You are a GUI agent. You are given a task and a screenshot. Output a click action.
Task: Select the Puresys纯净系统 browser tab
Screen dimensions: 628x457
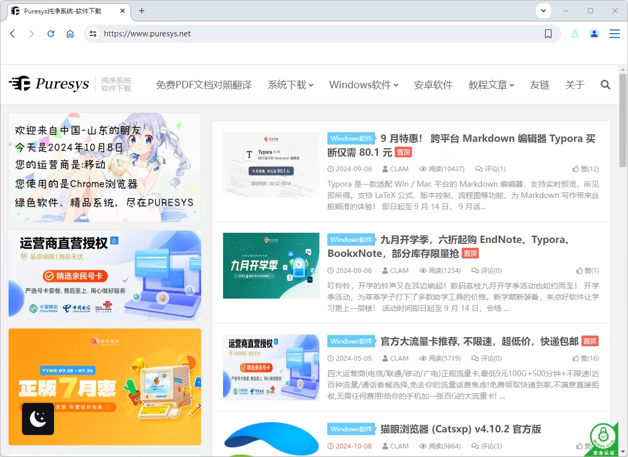[64, 10]
